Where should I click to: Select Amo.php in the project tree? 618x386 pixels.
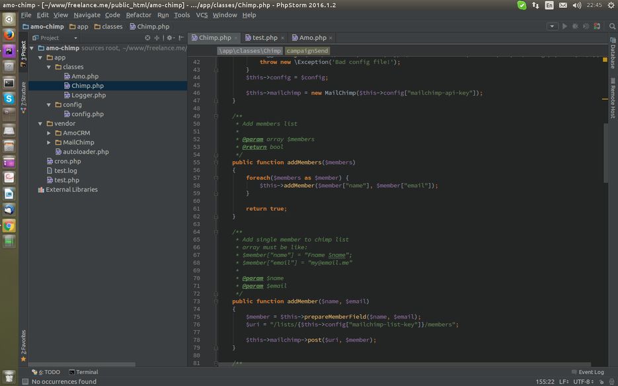pyautogui.click(x=81, y=76)
